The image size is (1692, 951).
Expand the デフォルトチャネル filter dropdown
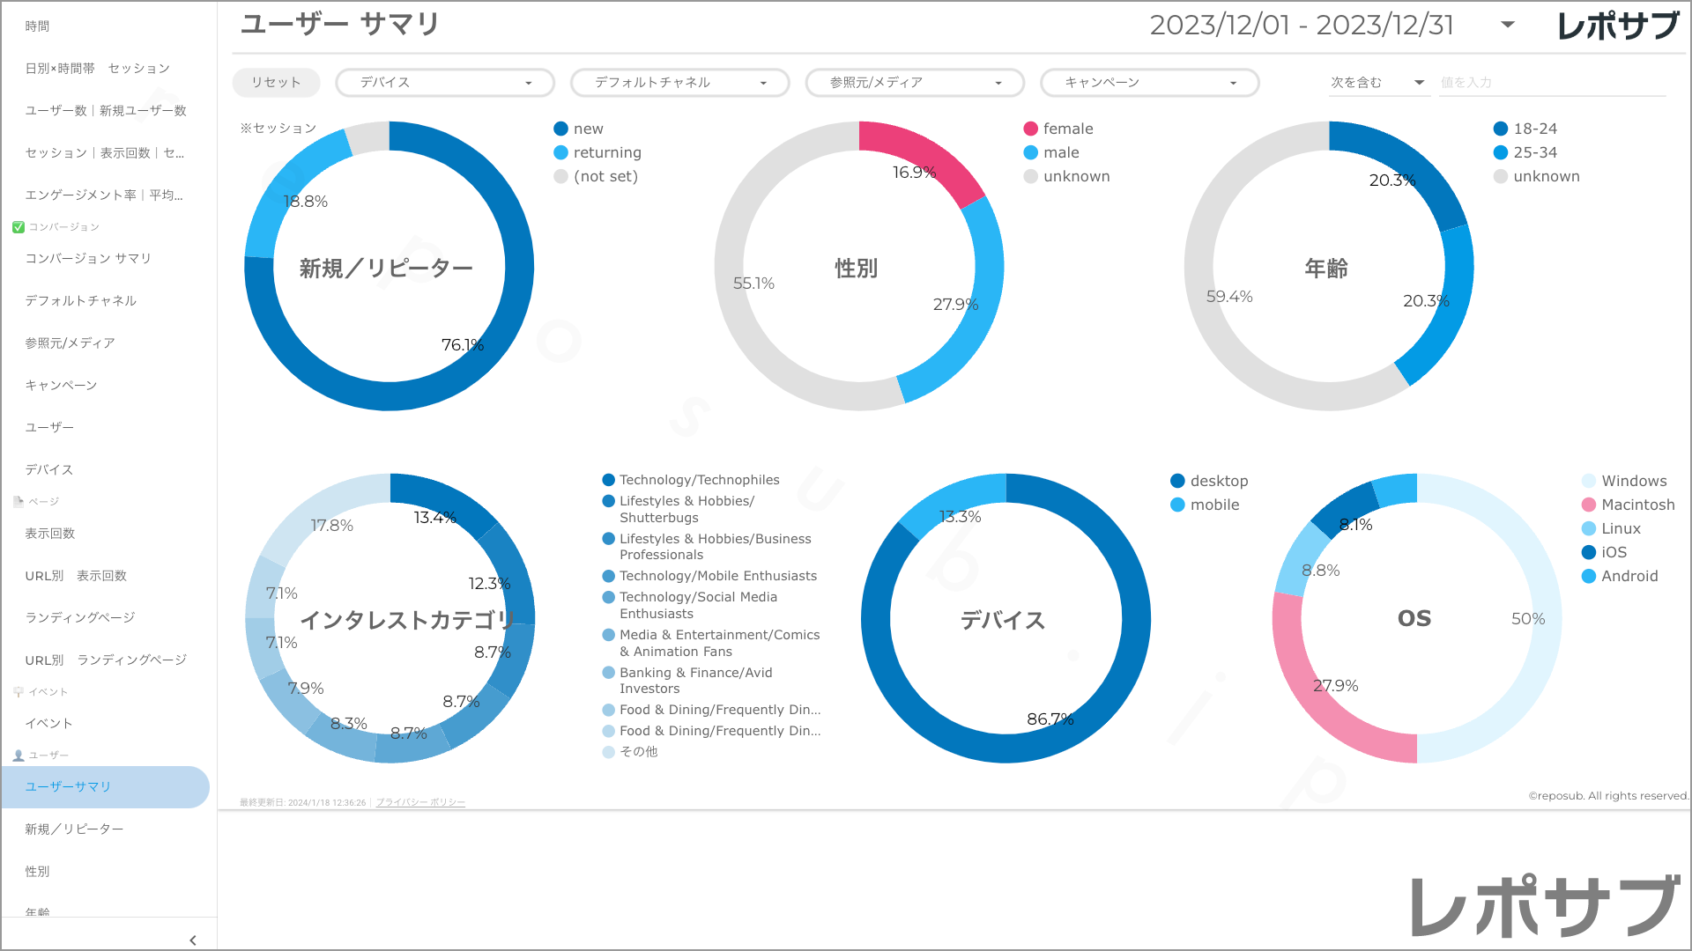679,83
